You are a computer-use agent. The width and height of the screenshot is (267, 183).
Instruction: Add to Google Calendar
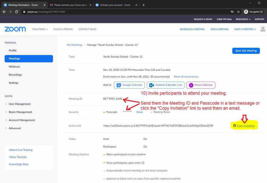coord(129,85)
